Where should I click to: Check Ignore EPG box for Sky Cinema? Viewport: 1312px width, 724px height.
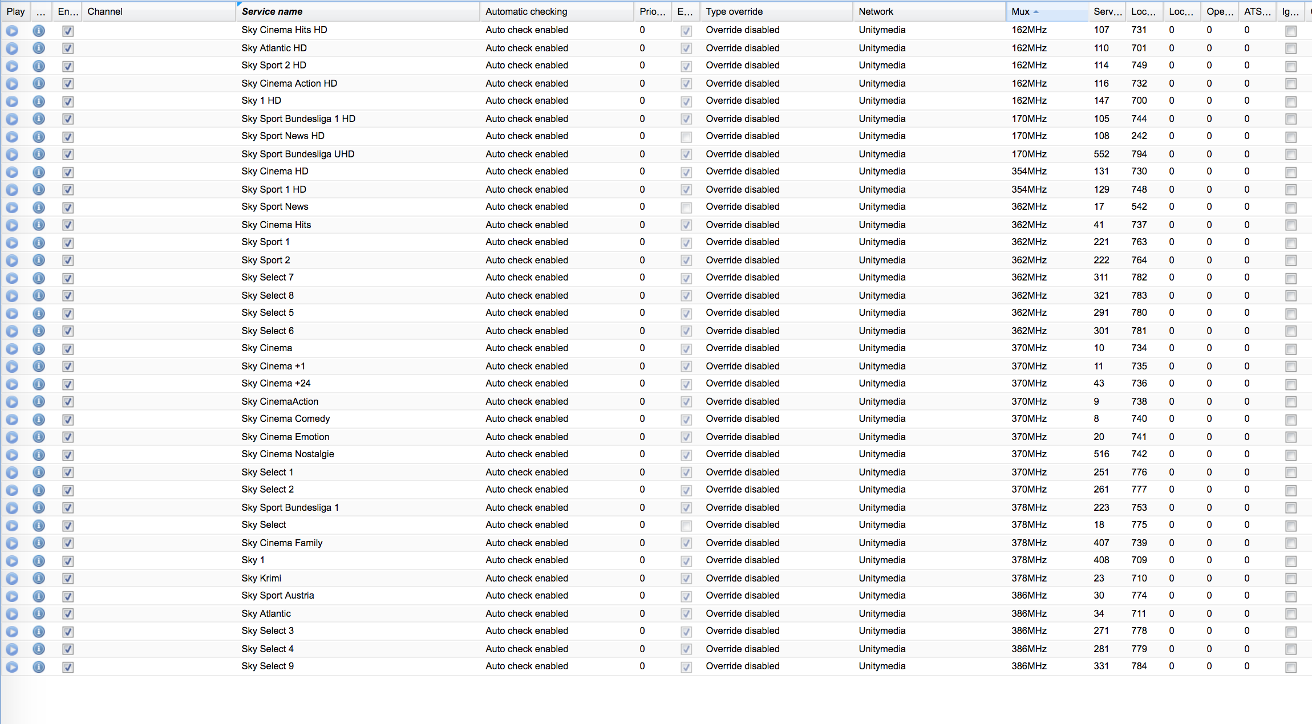(x=1291, y=349)
